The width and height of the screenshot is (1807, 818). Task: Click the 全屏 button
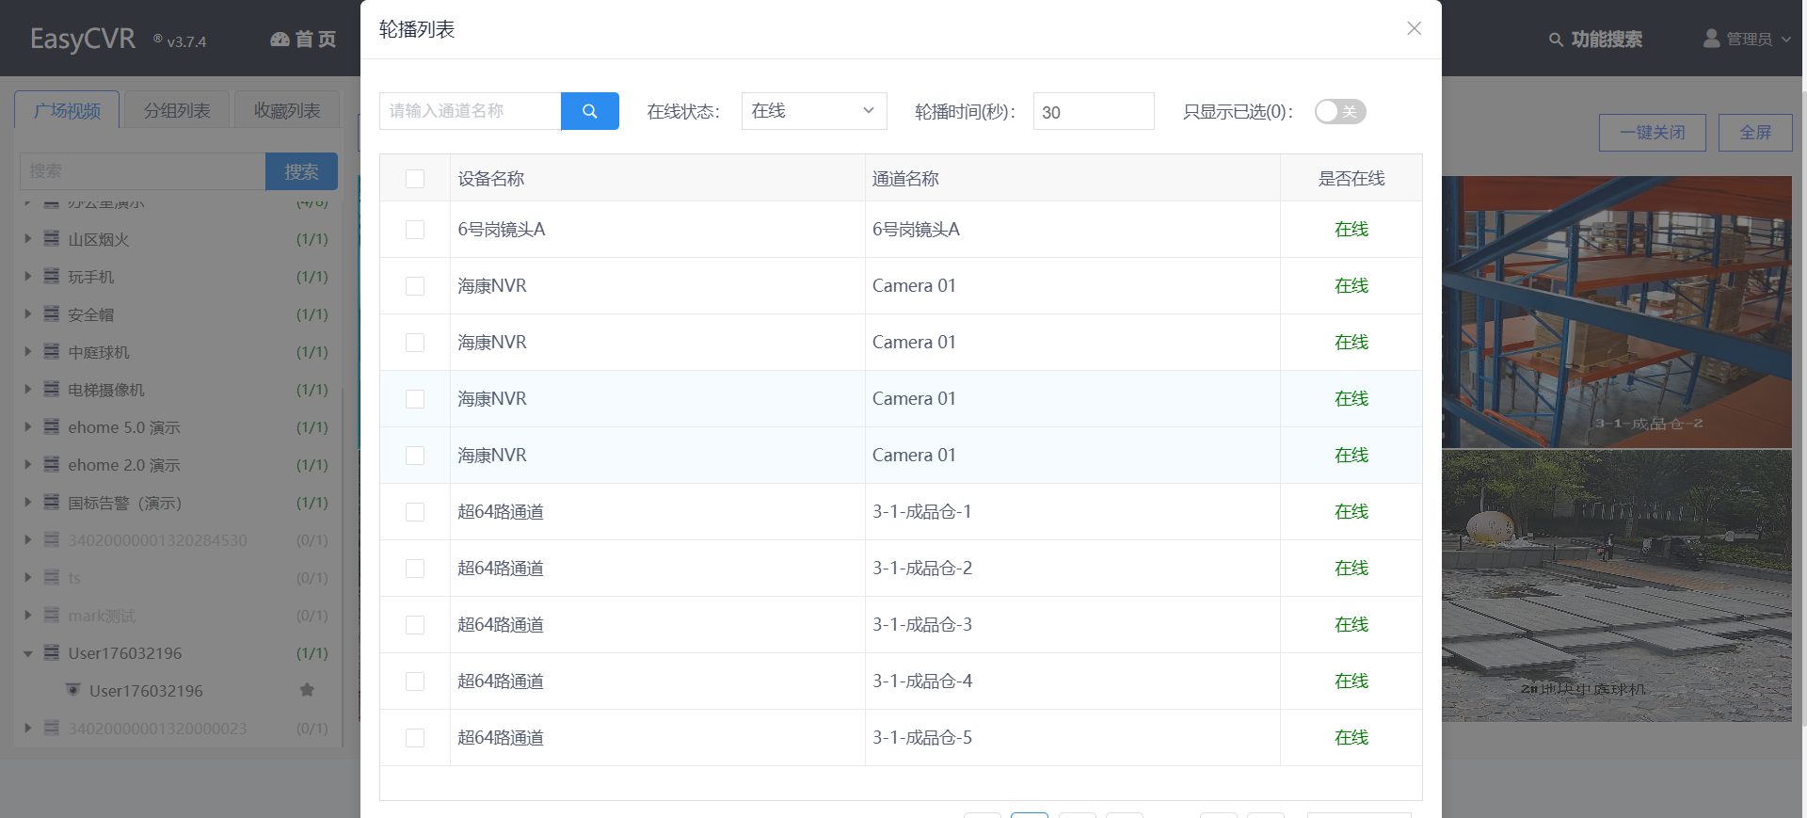(x=1754, y=133)
